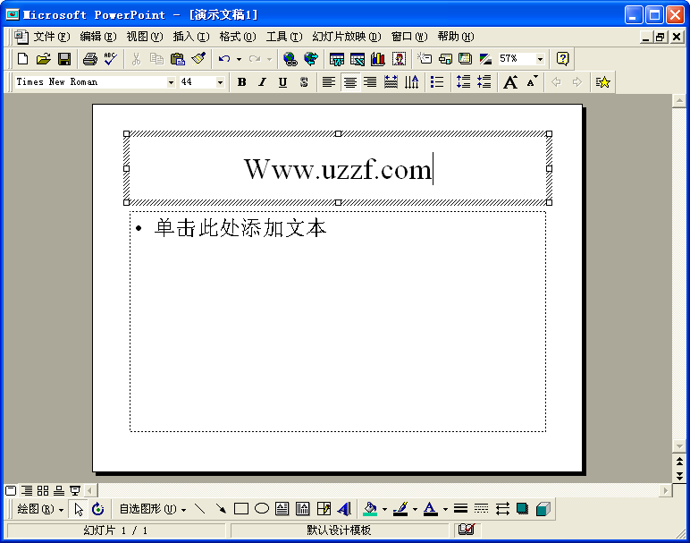Open the 插入 Insert menu
Image resolution: width=690 pixels, height=543 pixels.
(x=191, y=37)
